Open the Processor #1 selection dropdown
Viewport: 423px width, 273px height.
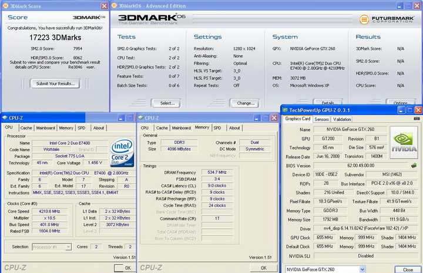pos(68,247)
